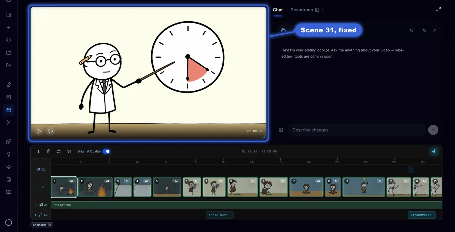This screenshot has width=455, height=232.
Task: Mute the video preview volume button
Action: [x=50, y=131]
